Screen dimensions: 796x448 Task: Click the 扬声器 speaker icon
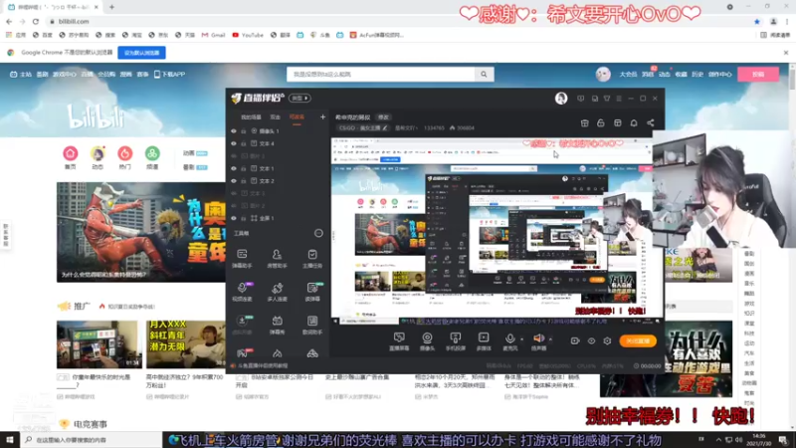(x=538, y=338)
